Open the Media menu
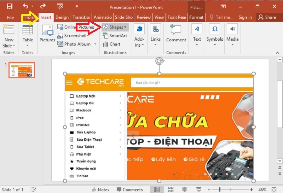 232,35
